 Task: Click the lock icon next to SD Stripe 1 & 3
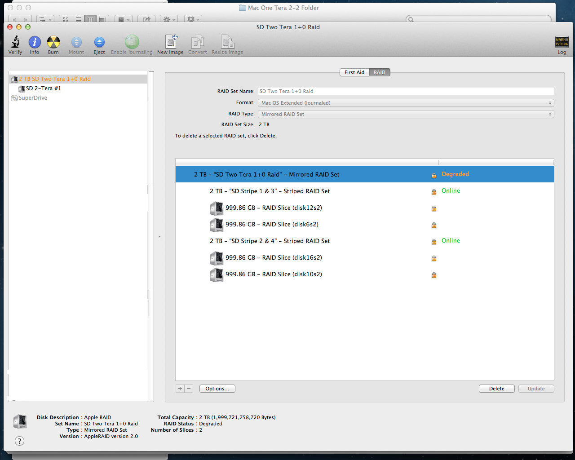coord(433,191)
